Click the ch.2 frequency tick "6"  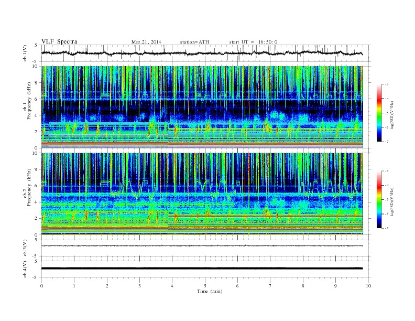pos(36,186)
